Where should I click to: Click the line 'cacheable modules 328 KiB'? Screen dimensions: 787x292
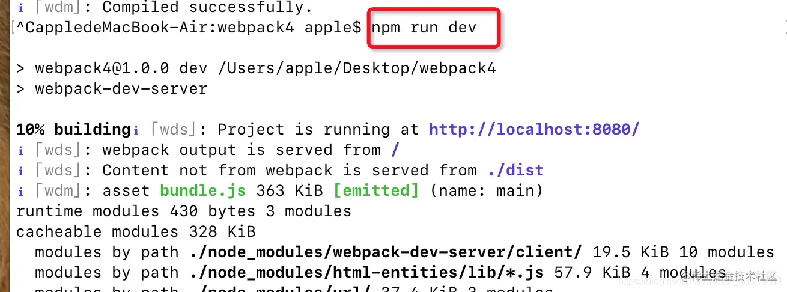(136, 231)
